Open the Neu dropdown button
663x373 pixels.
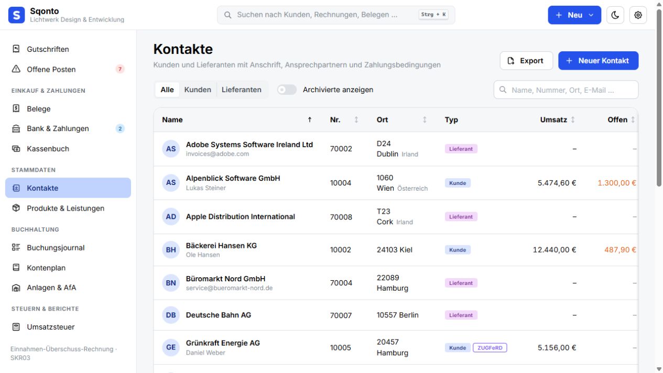click(574, 15)
